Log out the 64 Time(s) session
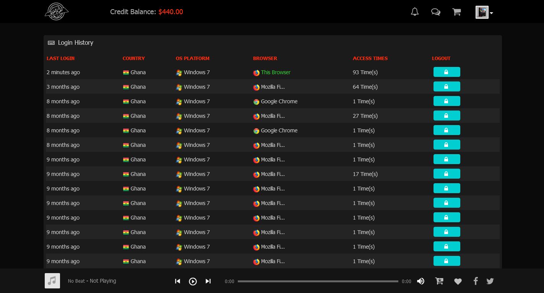The image size is (544, 293). coord(447,87)
